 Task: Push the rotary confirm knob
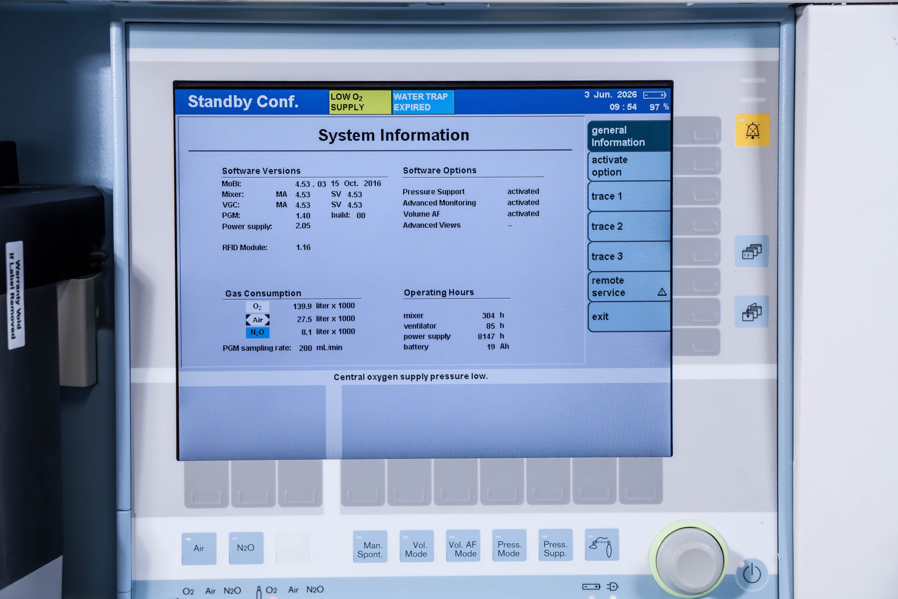pos(690,560)
